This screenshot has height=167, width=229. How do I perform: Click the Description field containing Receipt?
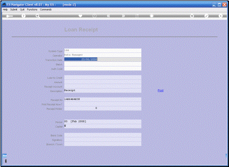click(103, 91)
